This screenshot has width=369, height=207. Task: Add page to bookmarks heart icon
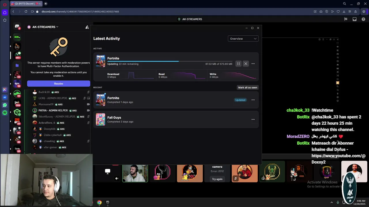(x=338, y=11)
